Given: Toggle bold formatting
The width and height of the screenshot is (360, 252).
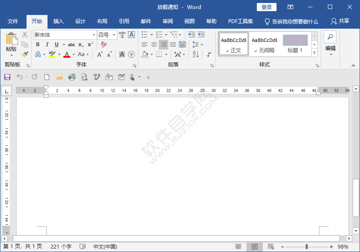Looking at the screenshot, I should coord(38,44).
